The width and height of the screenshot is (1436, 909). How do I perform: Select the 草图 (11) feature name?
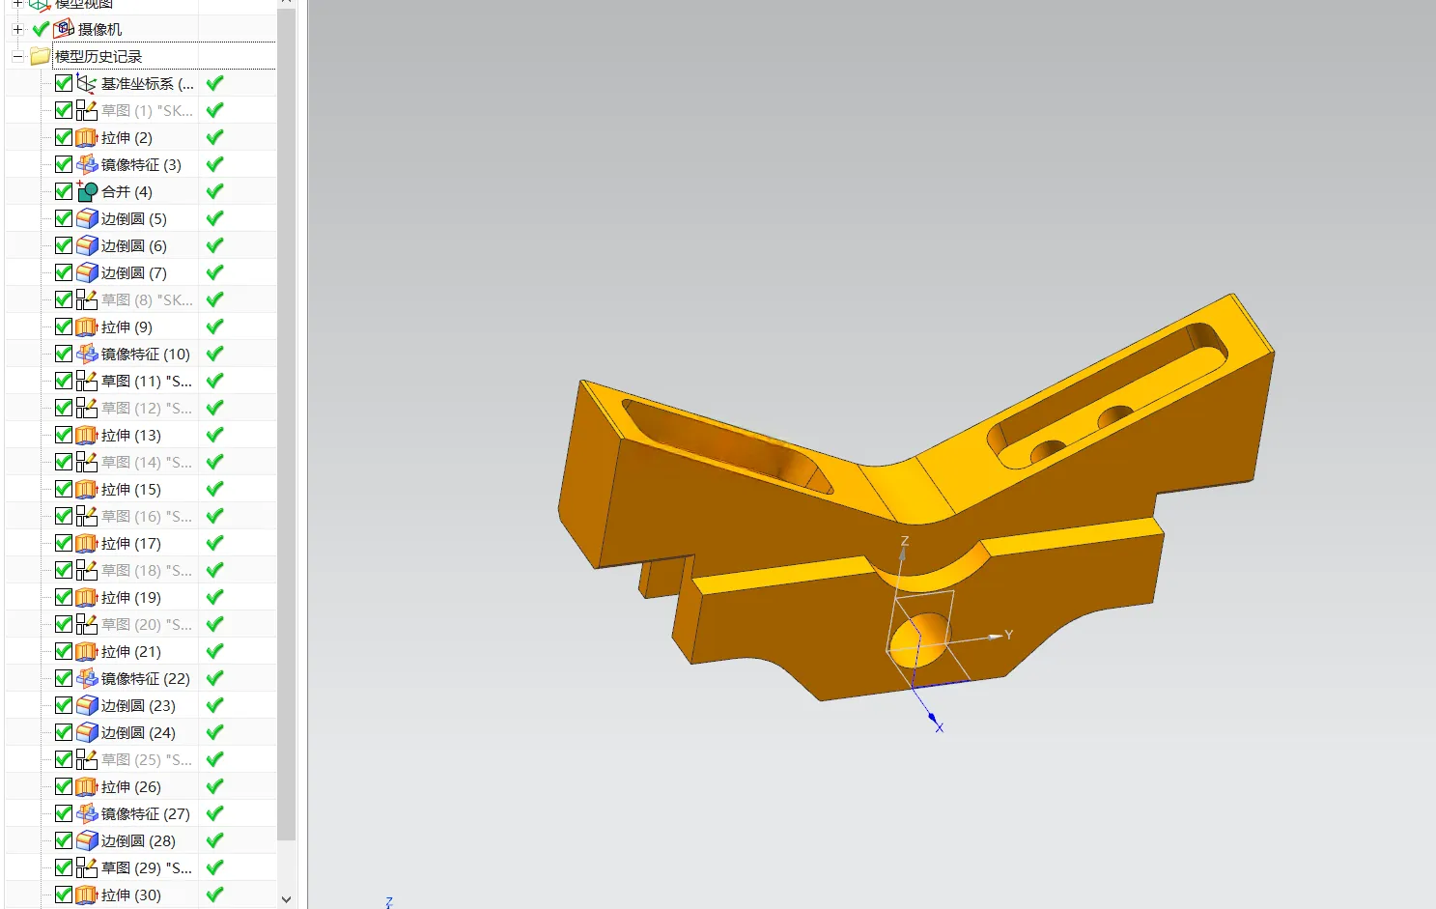[147, 382]
